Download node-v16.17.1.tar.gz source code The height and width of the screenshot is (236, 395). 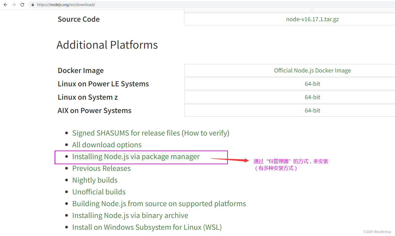[x=312, y=19]
